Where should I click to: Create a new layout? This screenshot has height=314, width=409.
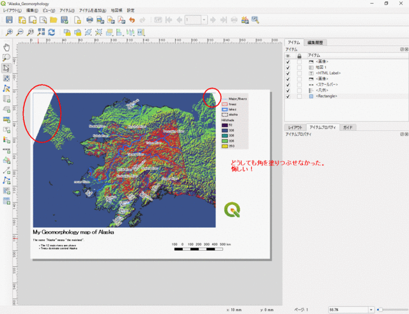click(22, 20)
